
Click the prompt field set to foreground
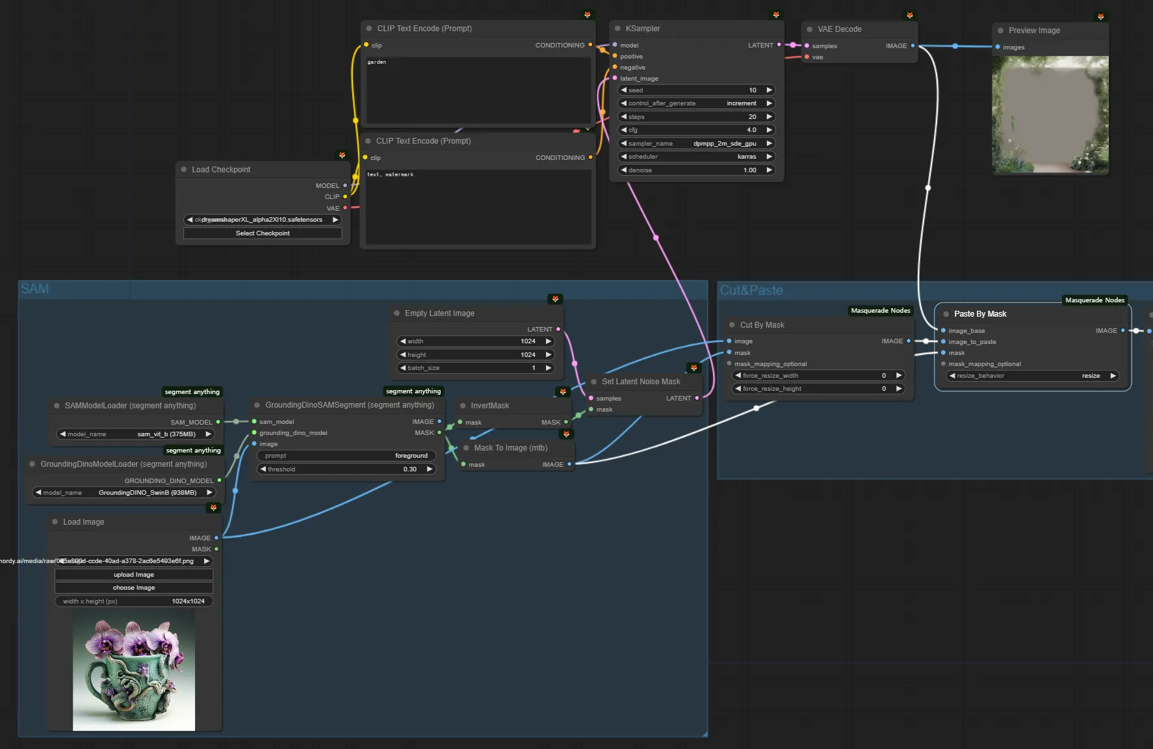346,456
